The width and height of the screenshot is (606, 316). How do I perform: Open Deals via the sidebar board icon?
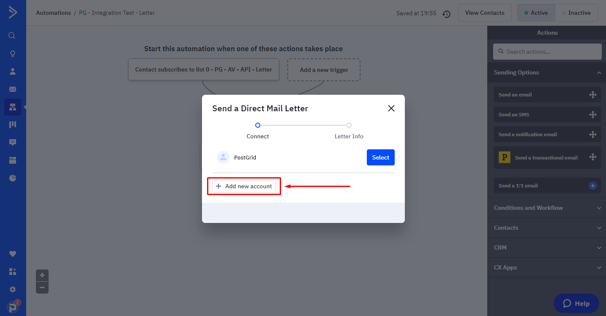tap(12, 124)
